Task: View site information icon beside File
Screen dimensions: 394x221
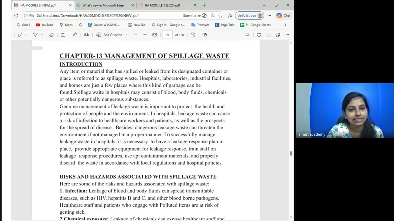Action: pyautogui.click(x=26, y=15)
